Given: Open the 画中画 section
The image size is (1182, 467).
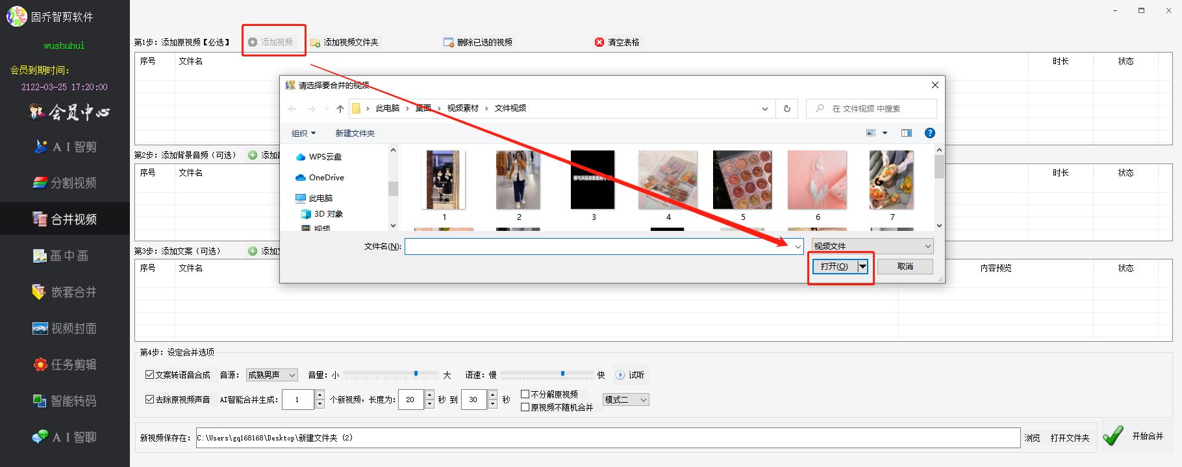Looking at the screenshot, I should point(61,256).
